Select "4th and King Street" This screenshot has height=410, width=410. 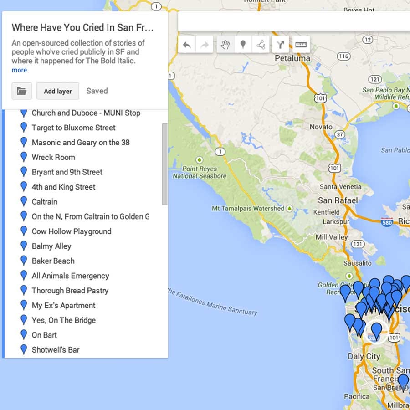63,187
